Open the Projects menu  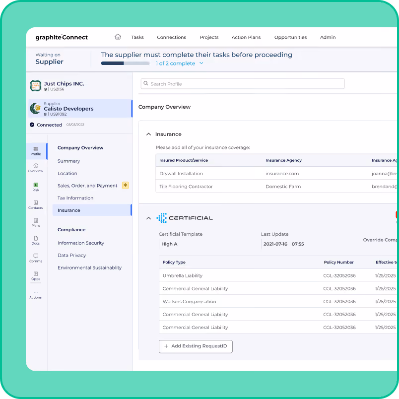209,37
